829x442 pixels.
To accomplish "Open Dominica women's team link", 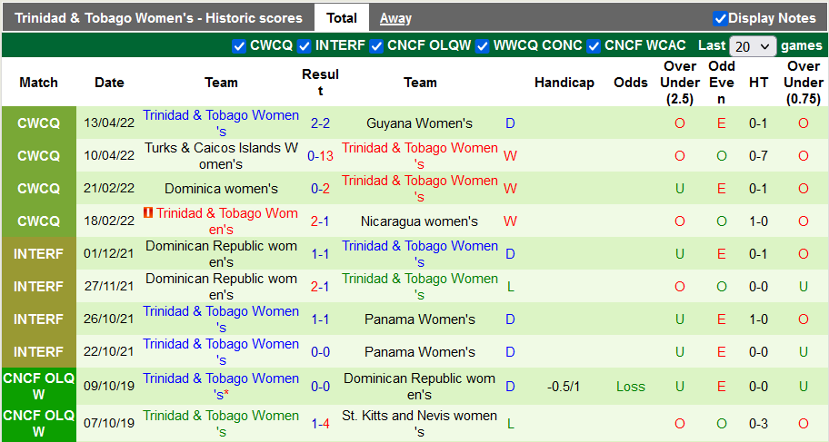I will (221, 189).
